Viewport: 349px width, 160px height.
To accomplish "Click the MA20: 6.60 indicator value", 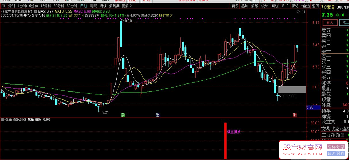I will click(82, 11).
